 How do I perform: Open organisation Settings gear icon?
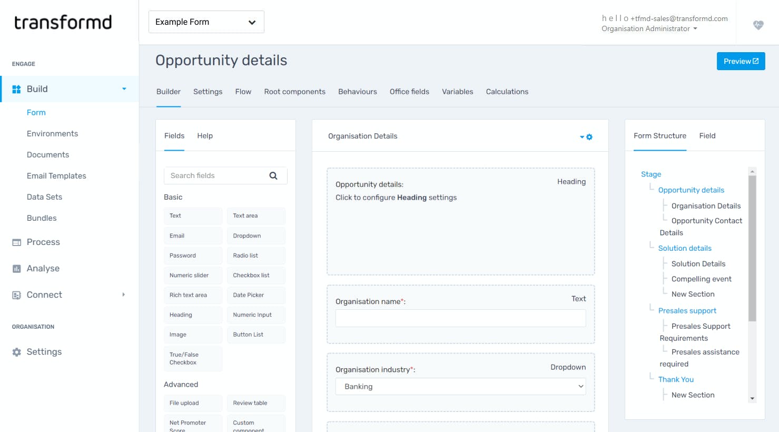point(17,352)
